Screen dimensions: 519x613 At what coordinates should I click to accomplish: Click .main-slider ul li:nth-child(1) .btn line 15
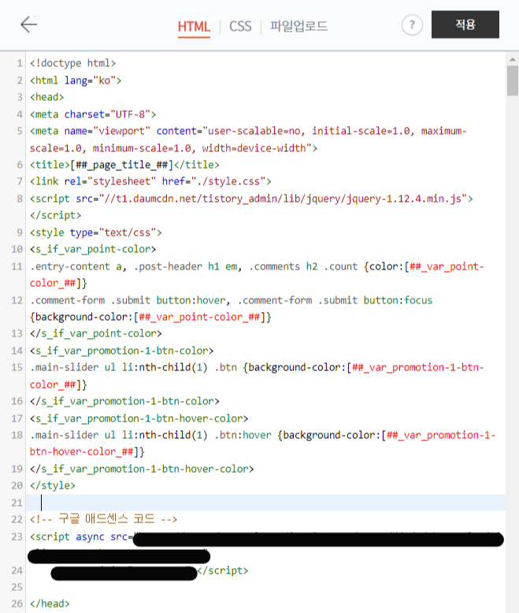click(257, 367)
